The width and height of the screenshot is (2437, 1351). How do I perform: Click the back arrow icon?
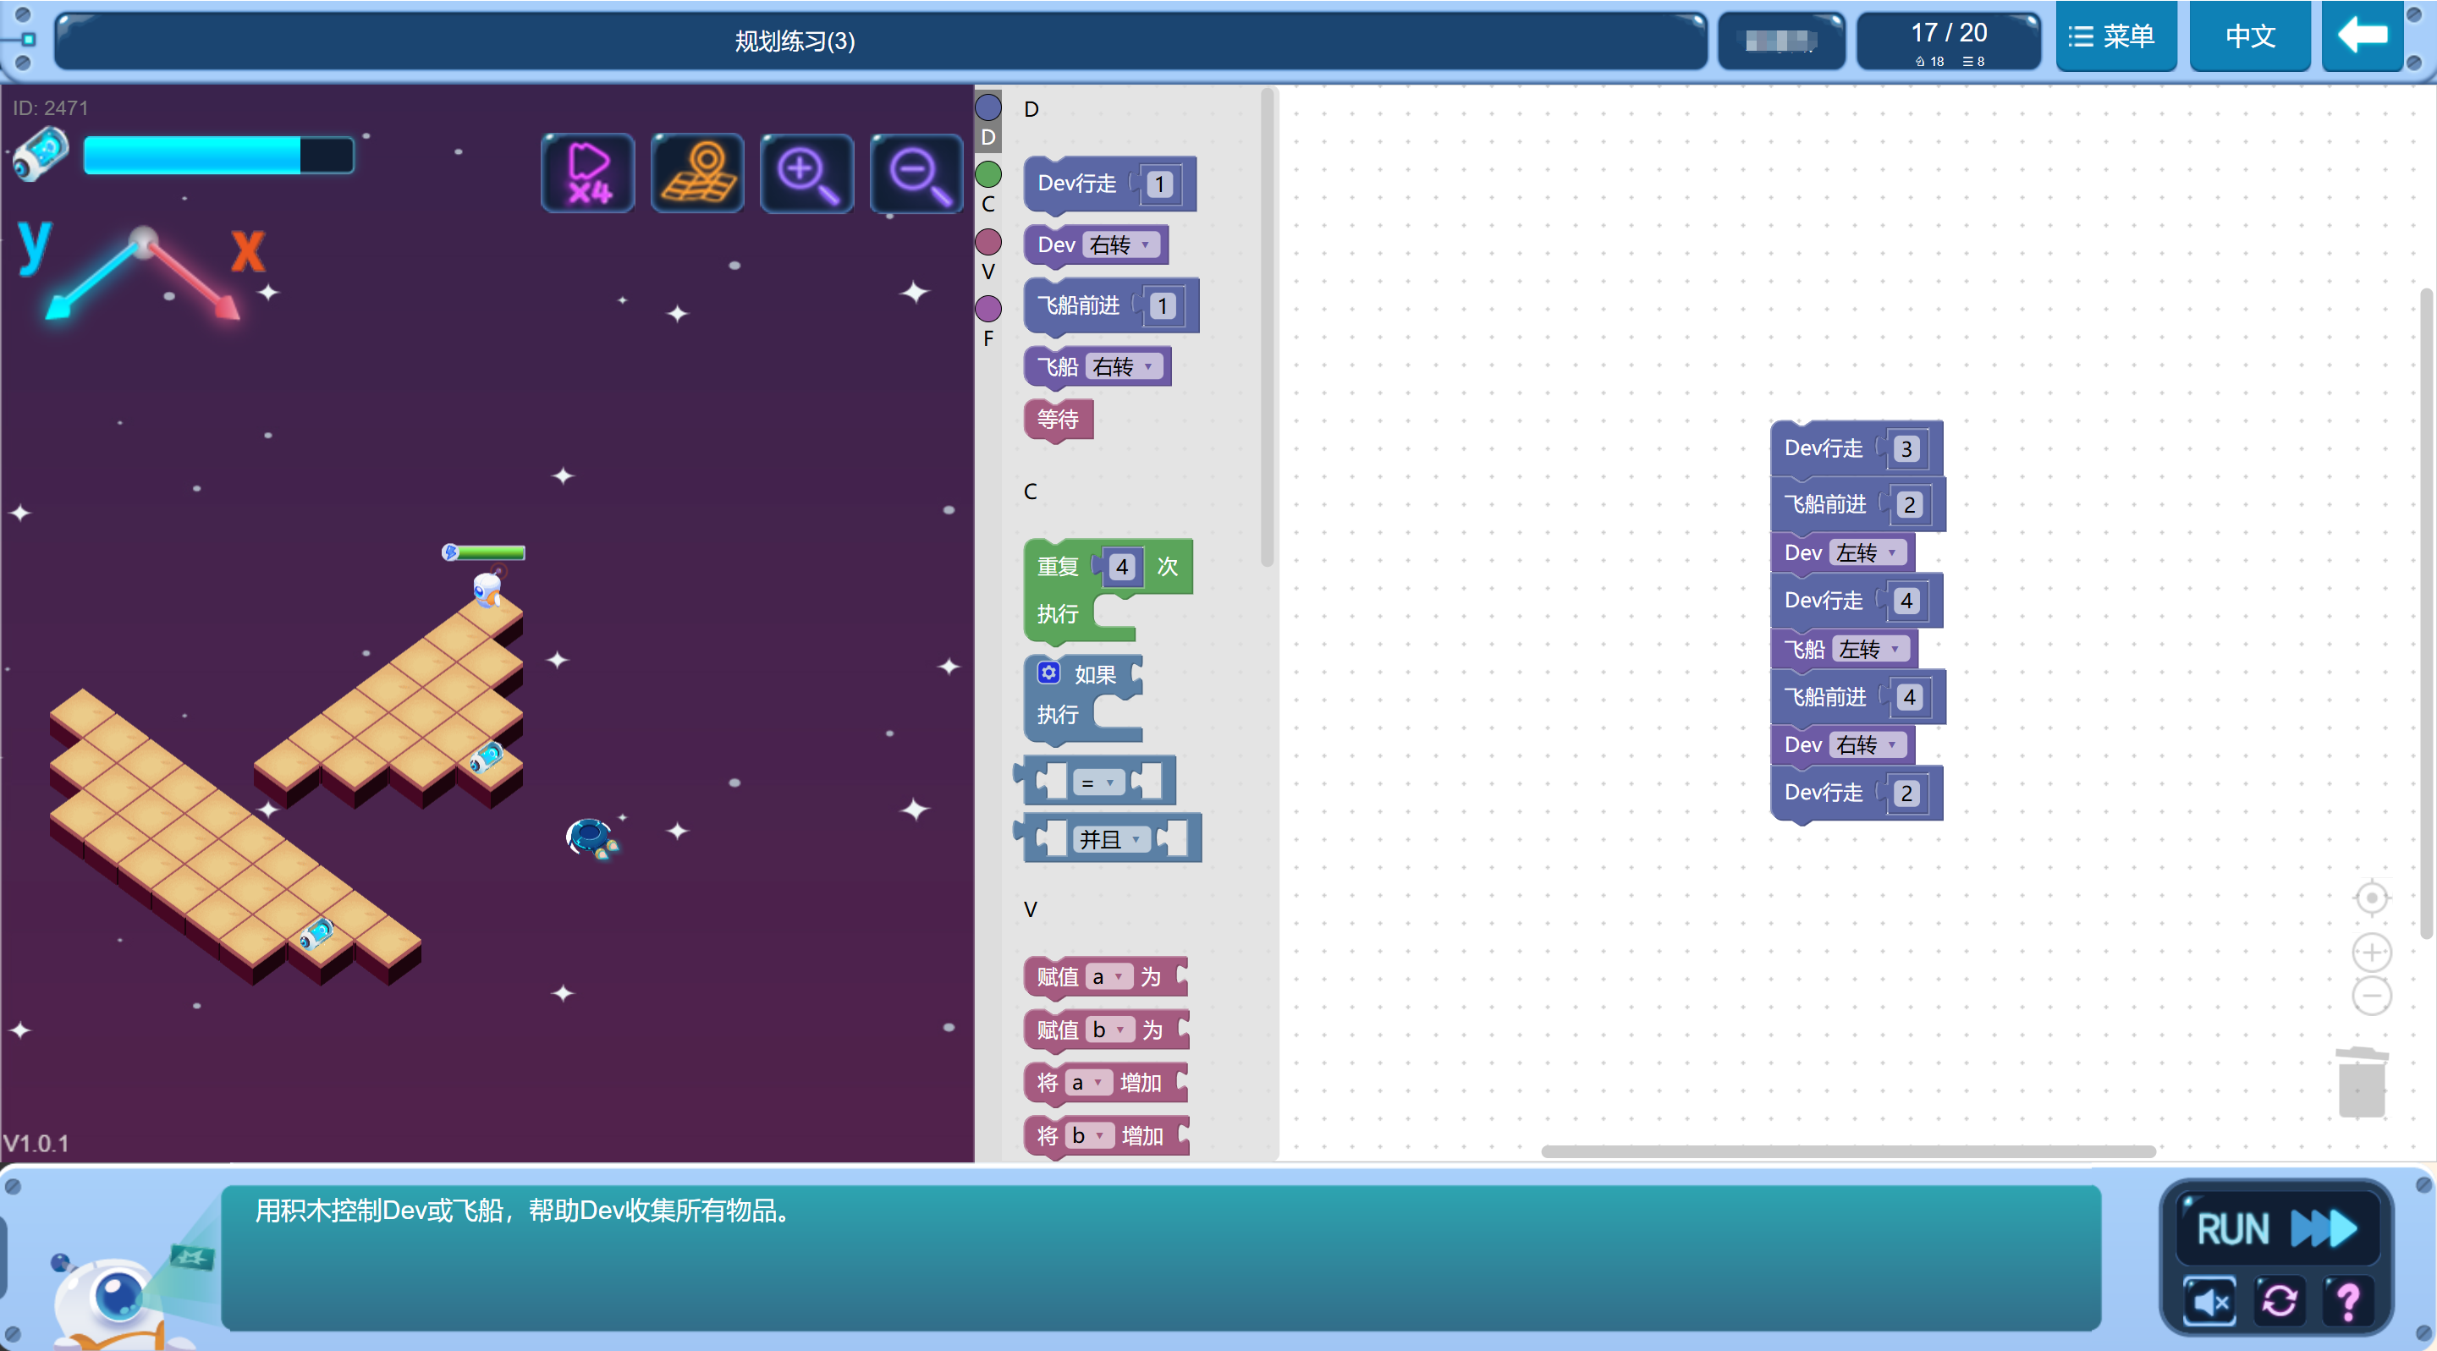(2363, 36)
